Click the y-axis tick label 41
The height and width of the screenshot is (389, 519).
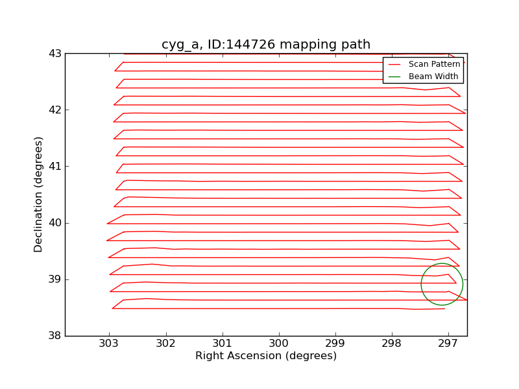pyautogui.click(x=54, y=167)
